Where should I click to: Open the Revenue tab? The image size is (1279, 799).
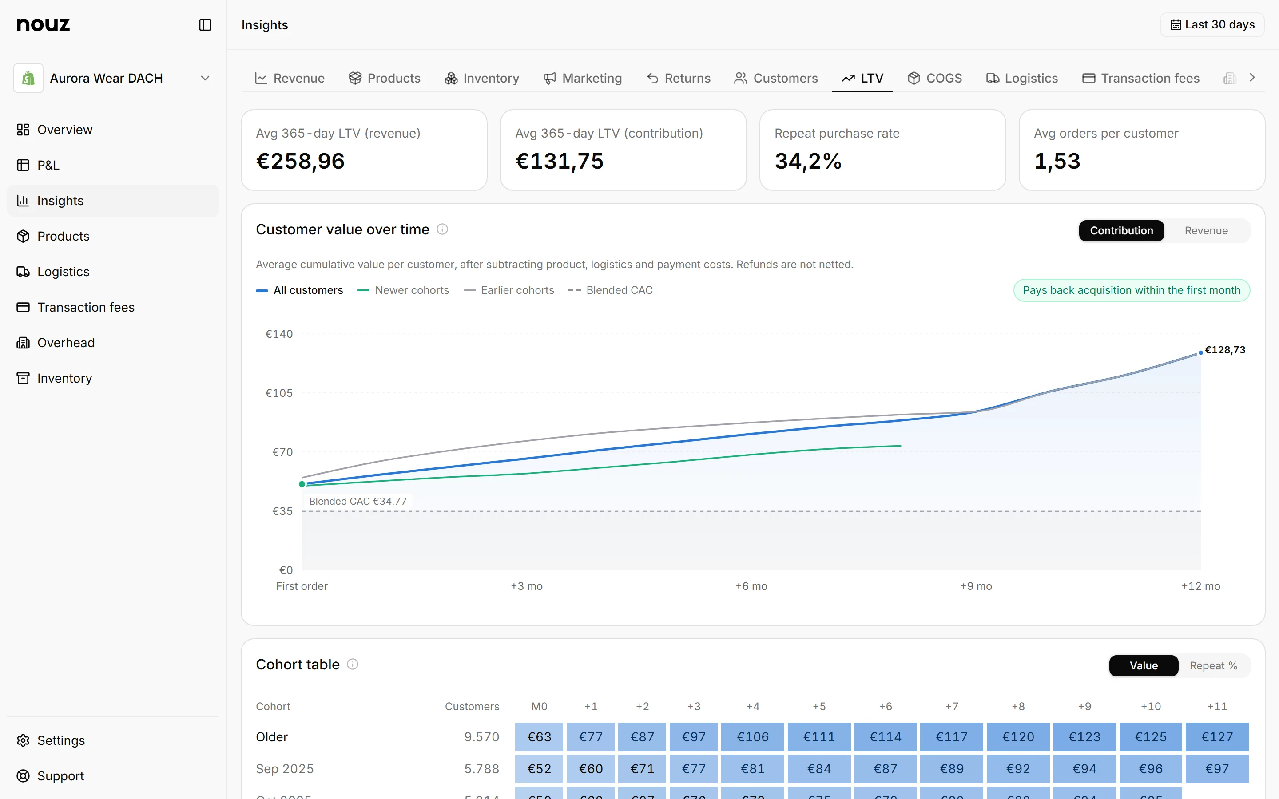click(290, 78)
